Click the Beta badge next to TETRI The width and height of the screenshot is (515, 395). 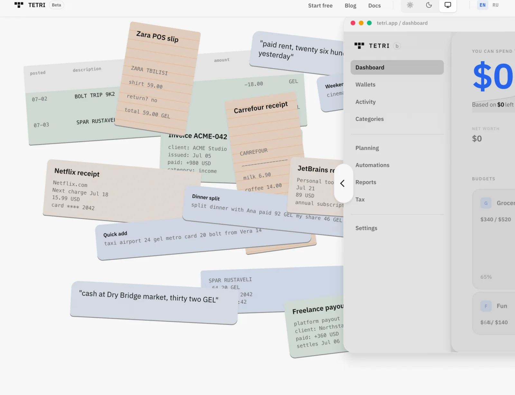point(56,5)
